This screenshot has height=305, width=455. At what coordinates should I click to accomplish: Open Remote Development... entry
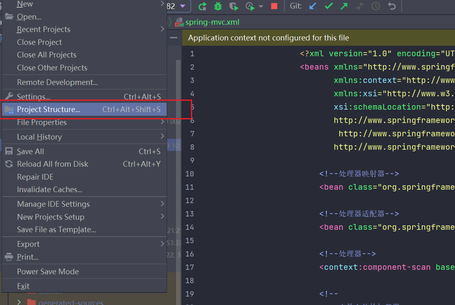84,82
